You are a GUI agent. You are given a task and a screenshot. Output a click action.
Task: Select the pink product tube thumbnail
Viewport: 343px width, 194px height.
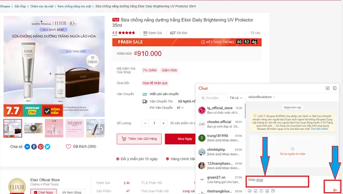point(54,128)
